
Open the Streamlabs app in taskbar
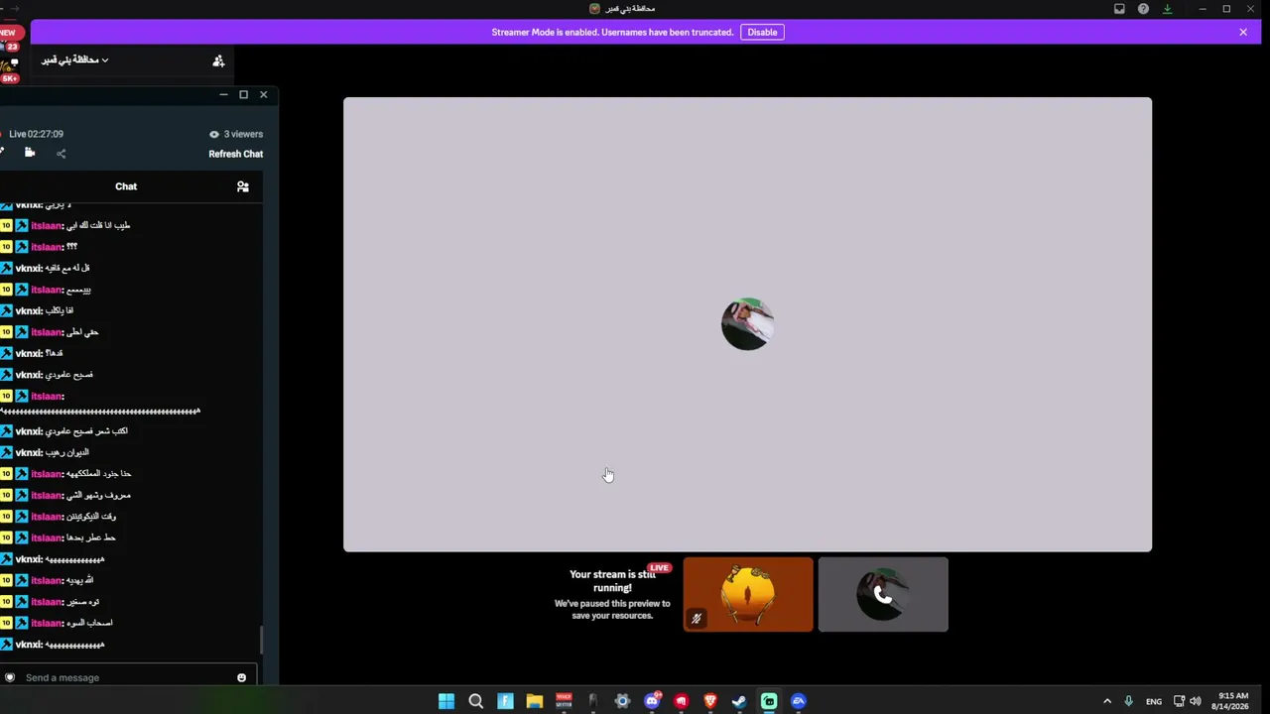[769, 701]
